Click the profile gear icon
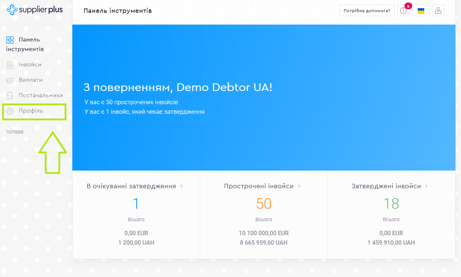The width and height of the screenshot is (461, 277). pyautogui.click(x=10, y=111)
